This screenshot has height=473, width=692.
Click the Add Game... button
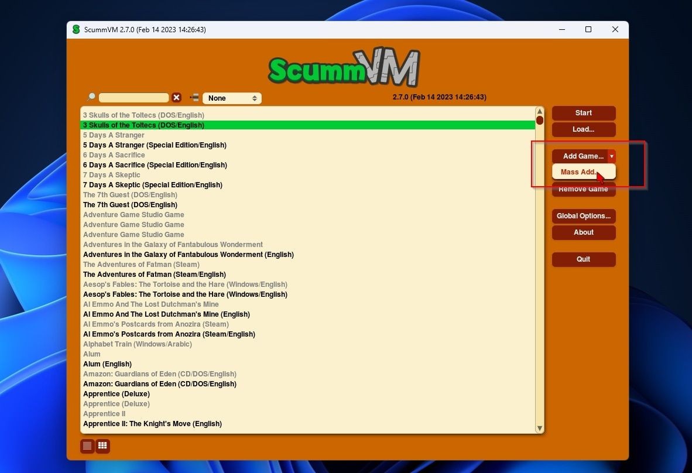point(580,156)
